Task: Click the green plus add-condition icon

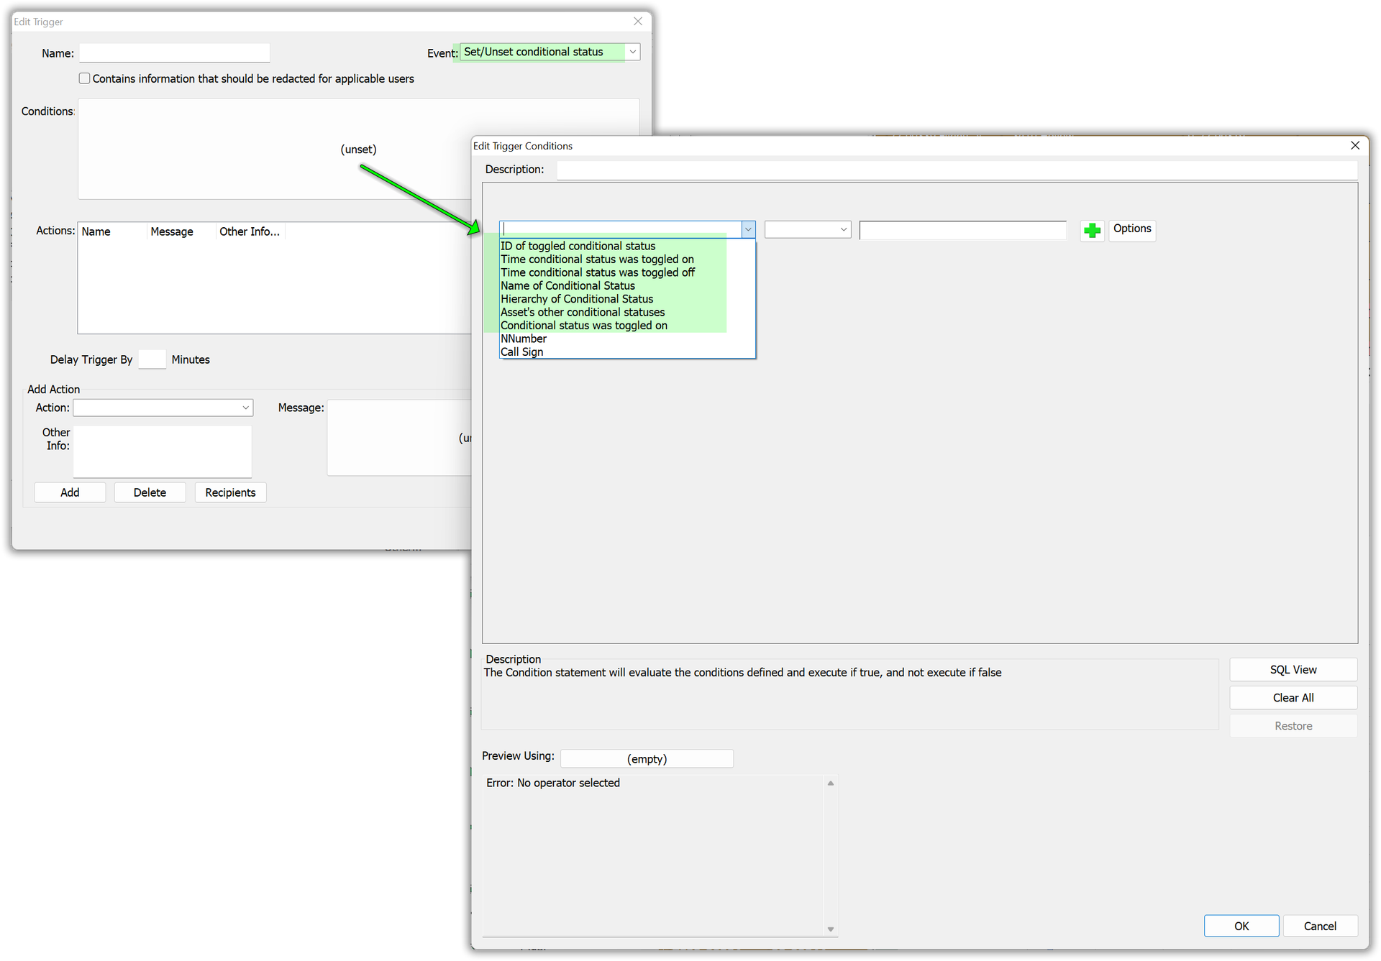Action: [x=1092, y=230]
